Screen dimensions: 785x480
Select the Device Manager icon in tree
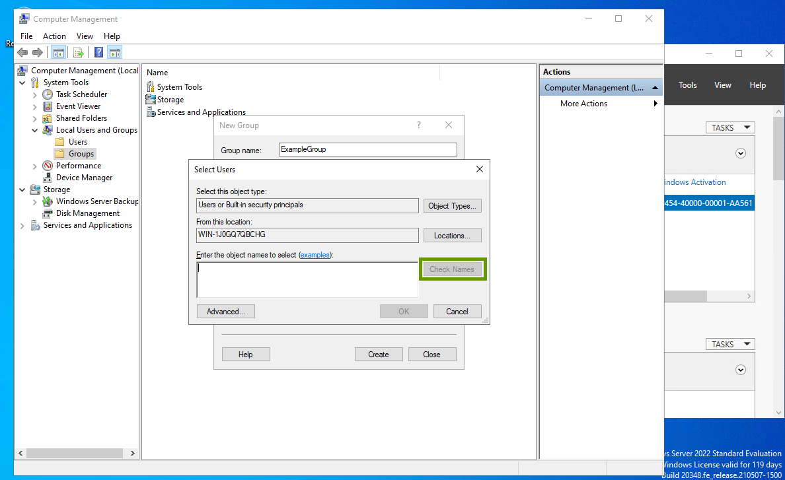click(48, 178)
